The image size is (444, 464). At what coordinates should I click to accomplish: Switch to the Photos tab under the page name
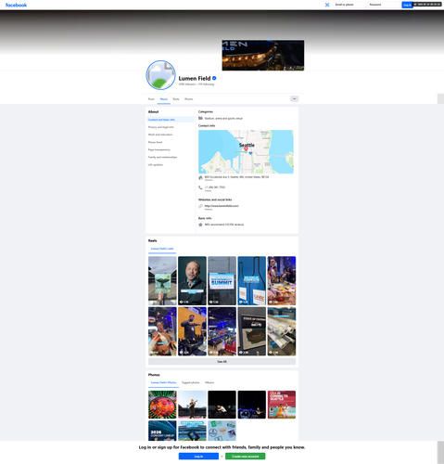[x=189, y=99]
